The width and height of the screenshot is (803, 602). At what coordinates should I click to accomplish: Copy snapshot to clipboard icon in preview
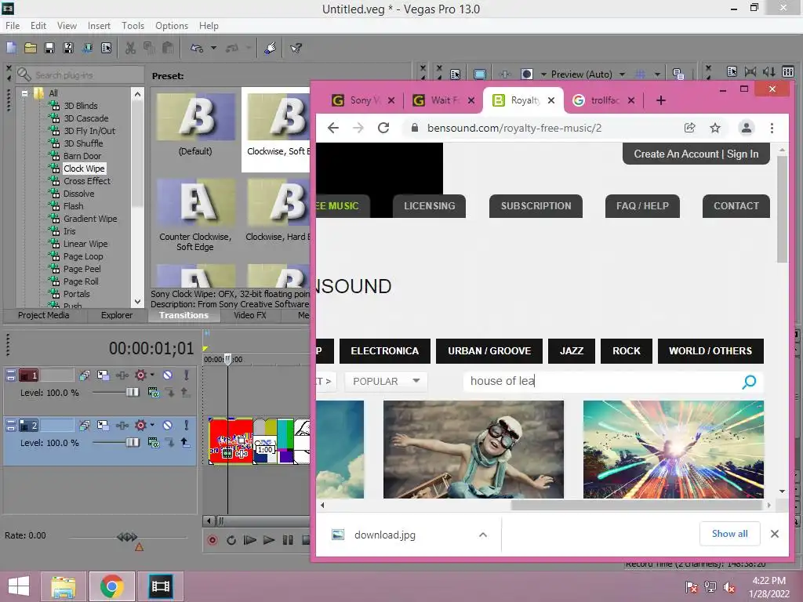[678, 74]
